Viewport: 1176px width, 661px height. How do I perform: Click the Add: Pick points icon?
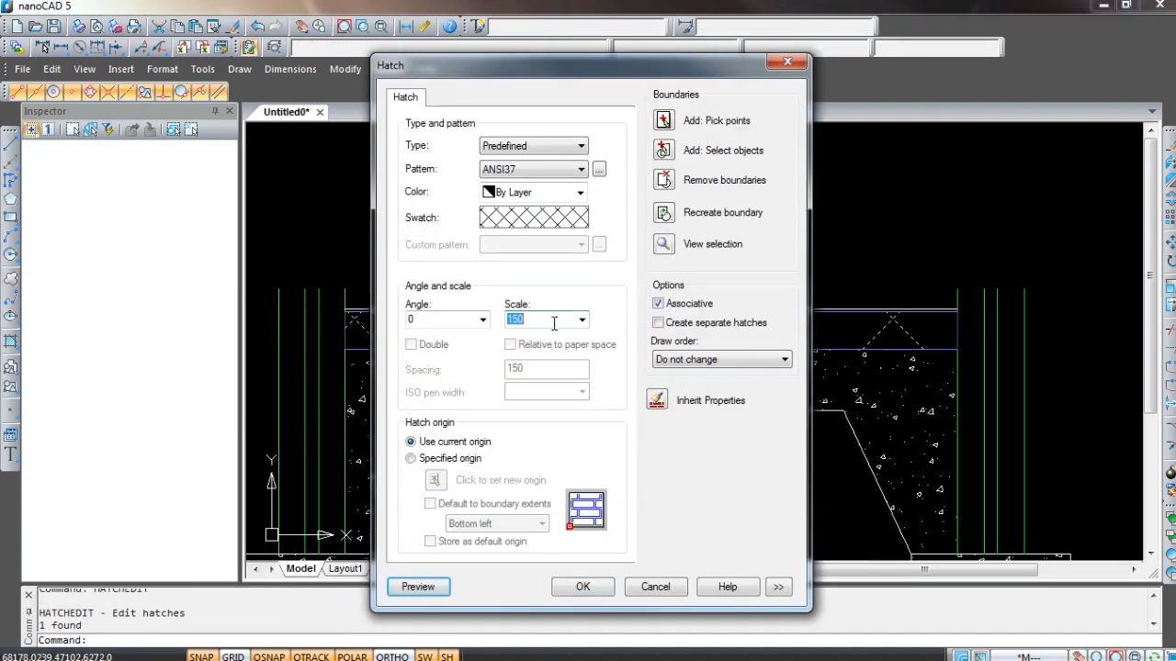click(x=663, y=120)
